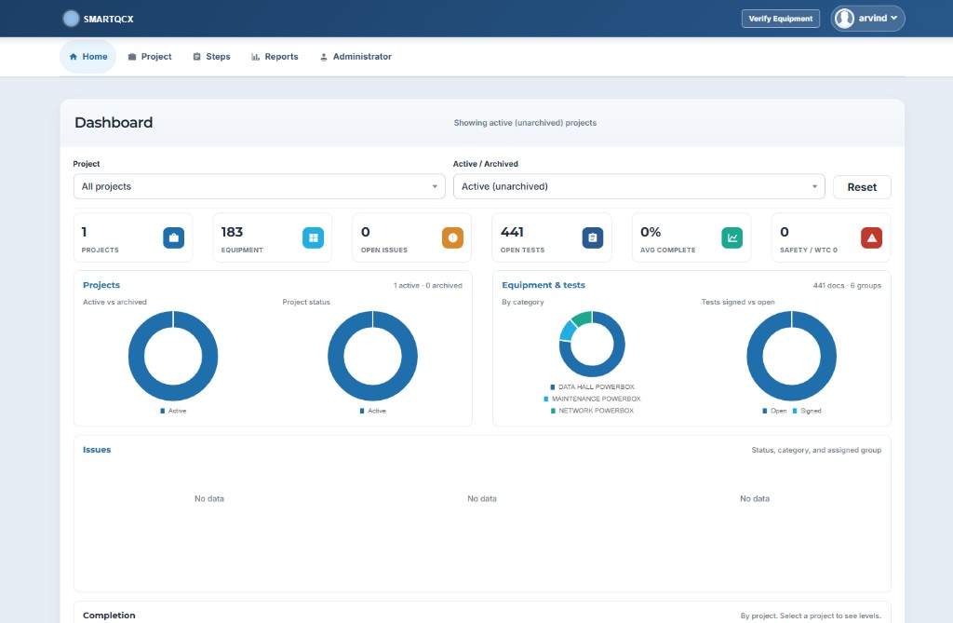Click the Completion section title
Screen dimensions: 953x623
point(109,616)
